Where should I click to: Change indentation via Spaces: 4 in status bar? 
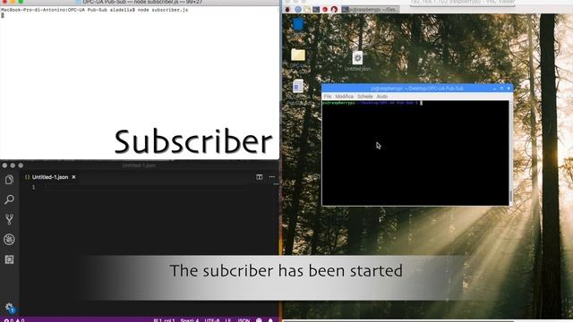[x=189, y=320]
